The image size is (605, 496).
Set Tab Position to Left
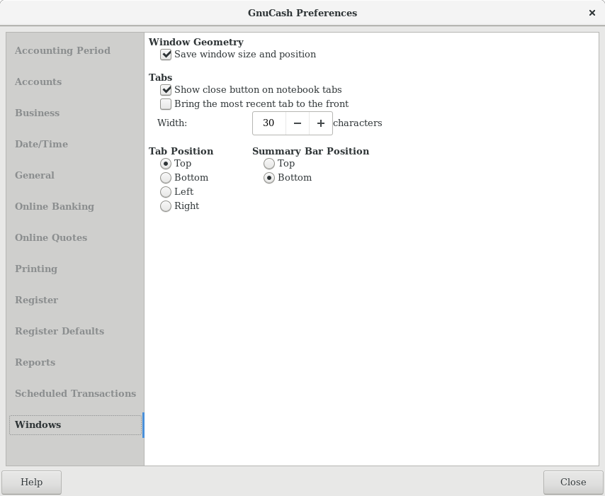pyautogui.click(x=176, y=192)
